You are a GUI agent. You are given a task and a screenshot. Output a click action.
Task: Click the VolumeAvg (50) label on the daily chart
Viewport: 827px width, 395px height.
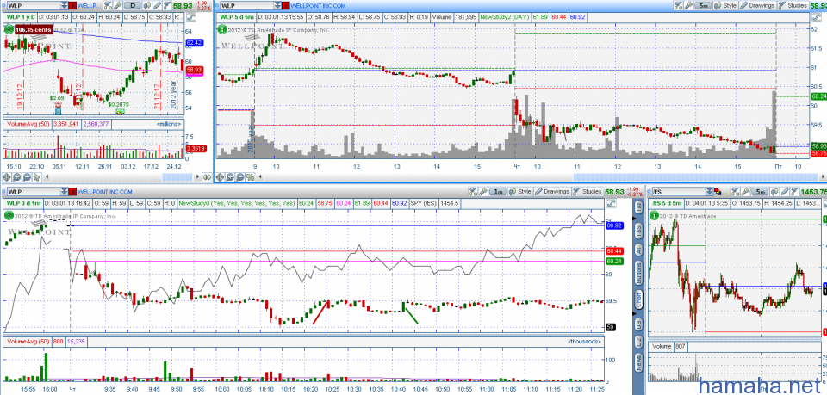click(27, 124)
